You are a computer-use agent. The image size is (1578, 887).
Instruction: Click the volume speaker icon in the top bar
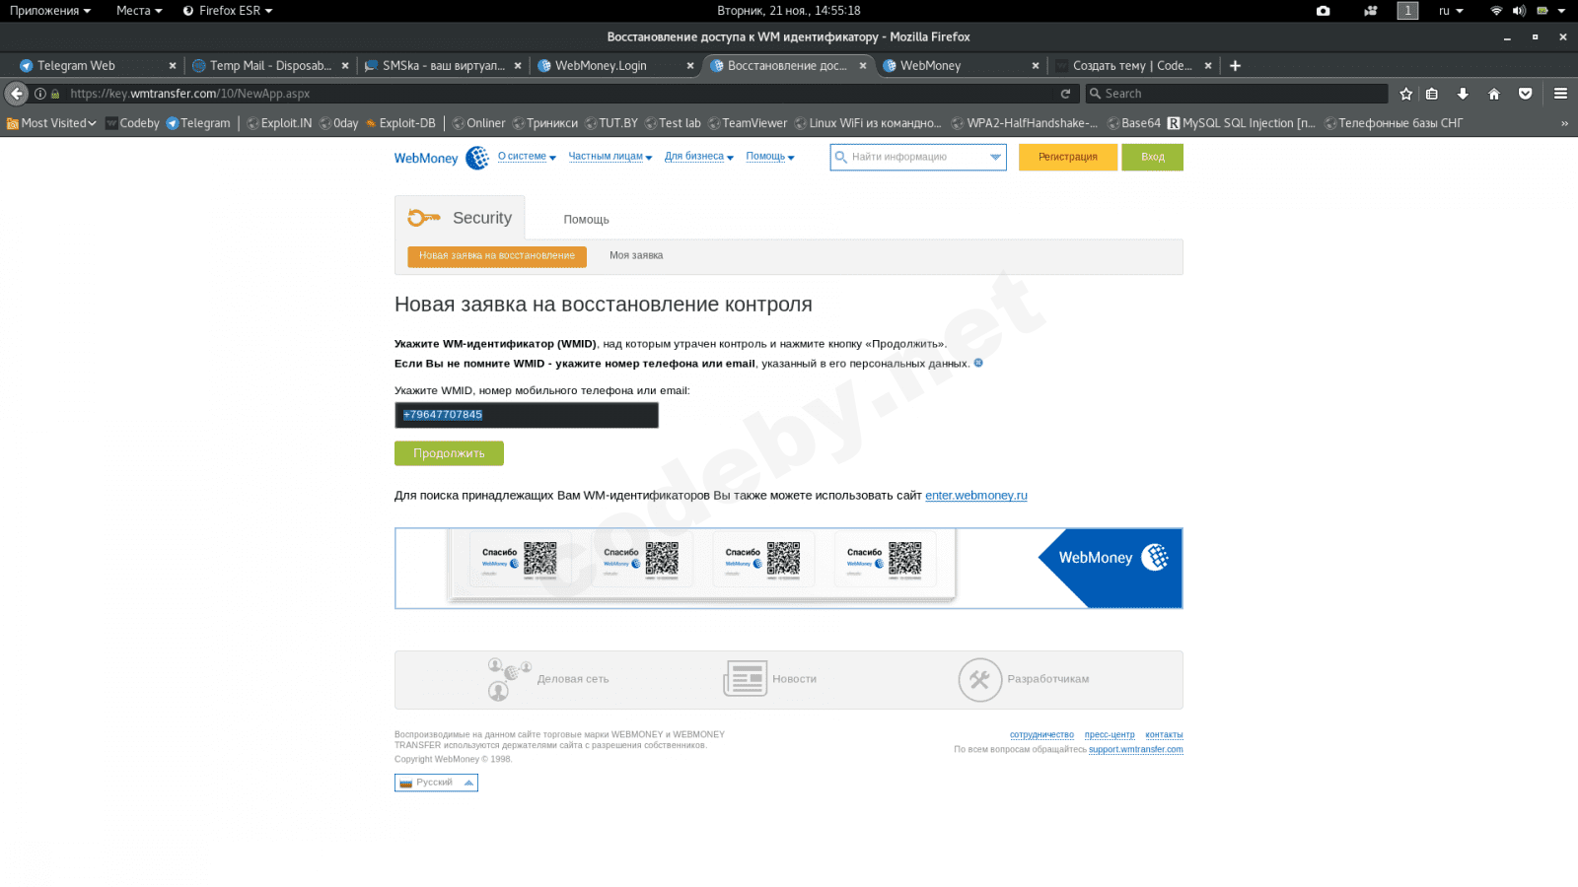pos(1519,11)
